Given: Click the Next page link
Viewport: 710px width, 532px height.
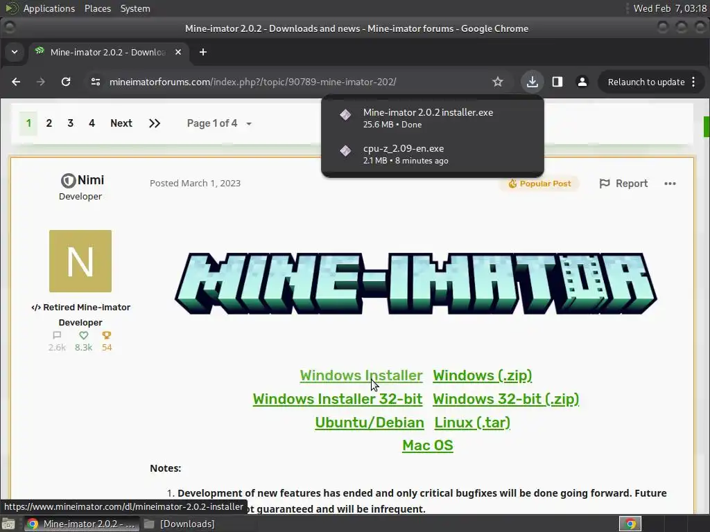Looking at the screenshot, I should [x=121, y=123].
